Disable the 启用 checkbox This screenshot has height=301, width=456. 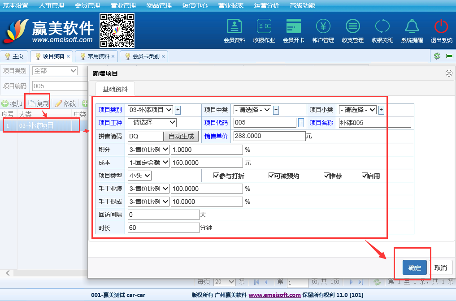365,176
